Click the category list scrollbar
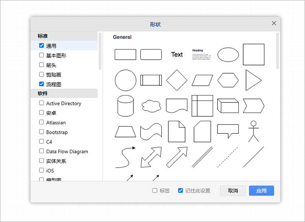Screen dimensions: 305x222 click(x=100, y=51)
